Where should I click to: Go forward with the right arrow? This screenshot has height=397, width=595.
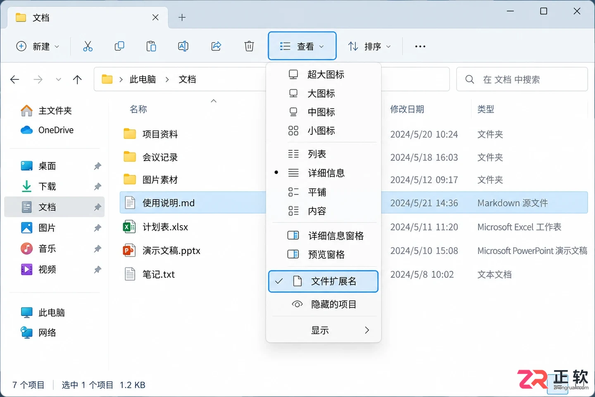38,79
